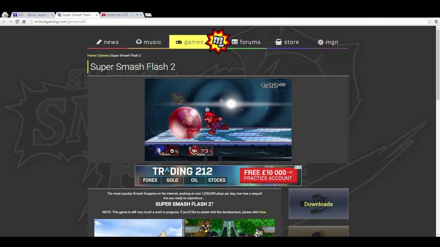Close the ssf2 Yahoo Search tab
This screenshot has height=247, width=440.
pyautogui.click(x=52, y=15)
